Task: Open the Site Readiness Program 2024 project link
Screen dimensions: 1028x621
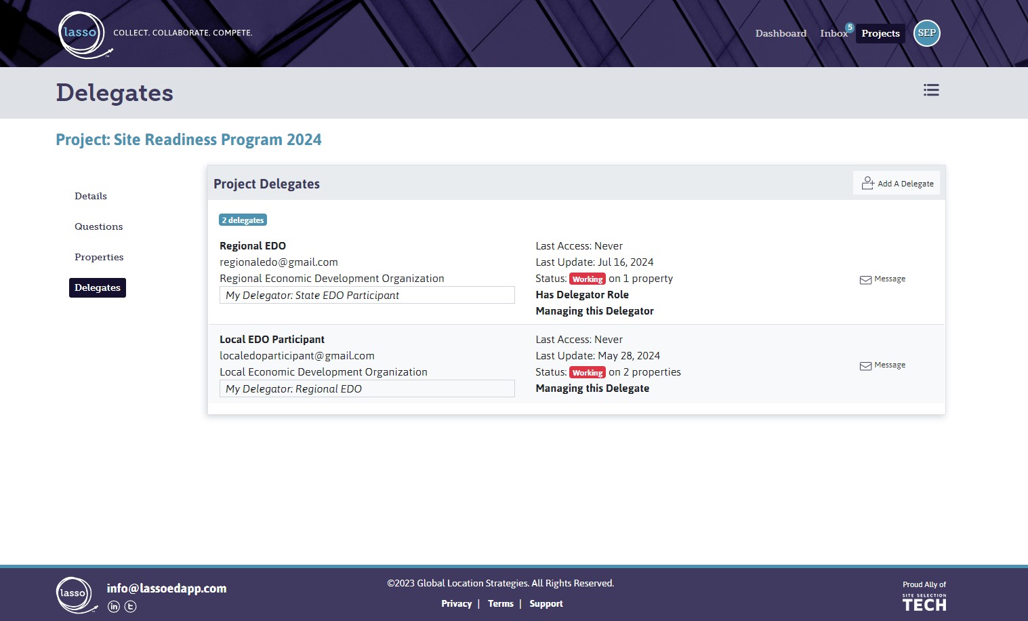Action: [x=188, y=140]
